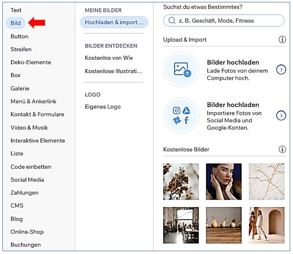Open the Online-Shop category
Screen dimensions: 293x254
27,232
